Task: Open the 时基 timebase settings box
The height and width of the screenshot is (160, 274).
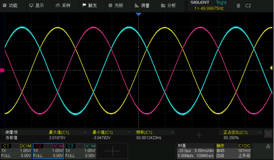Action: [x=196, y=151]
